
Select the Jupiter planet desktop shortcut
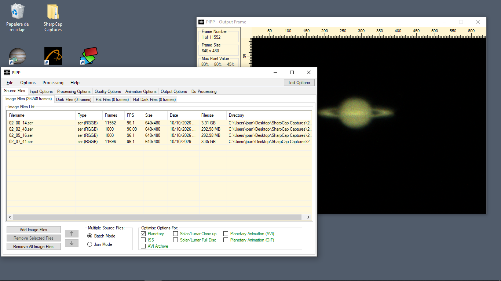tap(18, 57)
